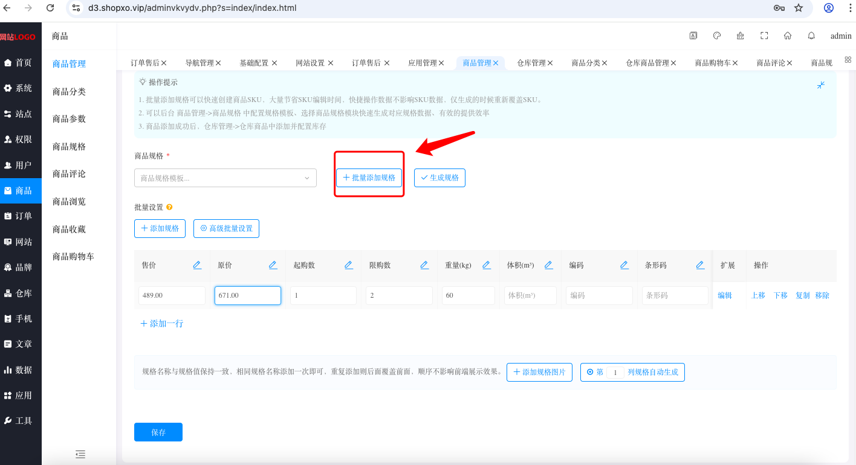
Task: Click the edit pencil beside 原价 column
Action: click(273, 265)
